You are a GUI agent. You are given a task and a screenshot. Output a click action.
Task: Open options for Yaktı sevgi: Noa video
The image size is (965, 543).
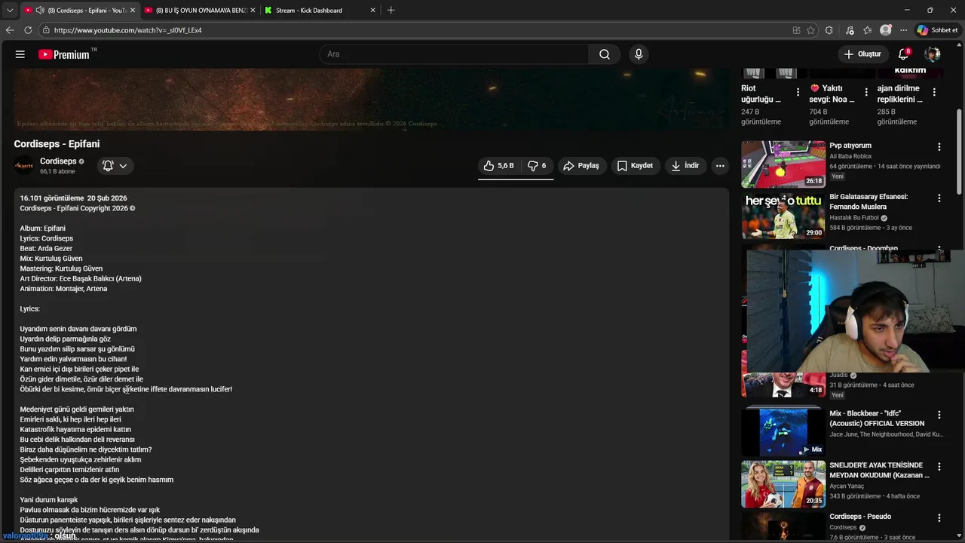point(866,92)
